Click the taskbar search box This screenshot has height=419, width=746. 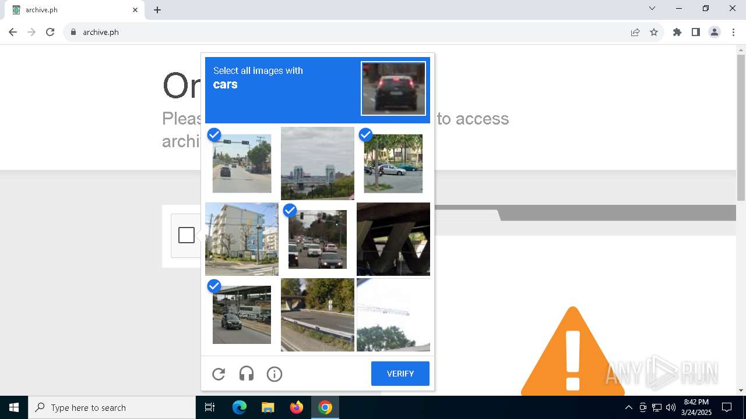click(112, 407)
